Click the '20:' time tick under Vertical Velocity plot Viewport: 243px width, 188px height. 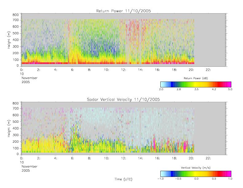pyautogui.click(x=191, y=158)
